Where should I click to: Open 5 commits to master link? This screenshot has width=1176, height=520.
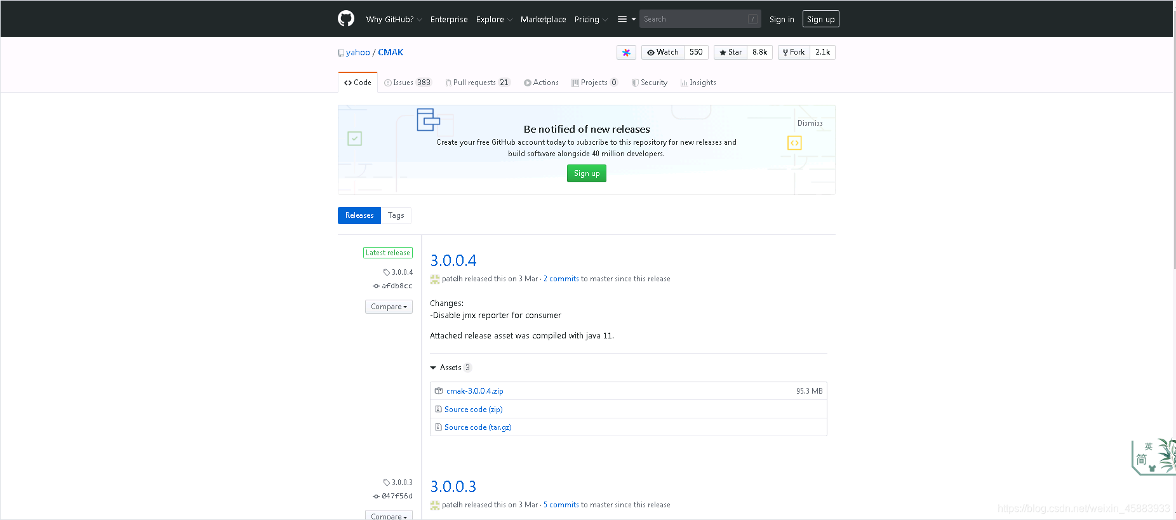561,505
